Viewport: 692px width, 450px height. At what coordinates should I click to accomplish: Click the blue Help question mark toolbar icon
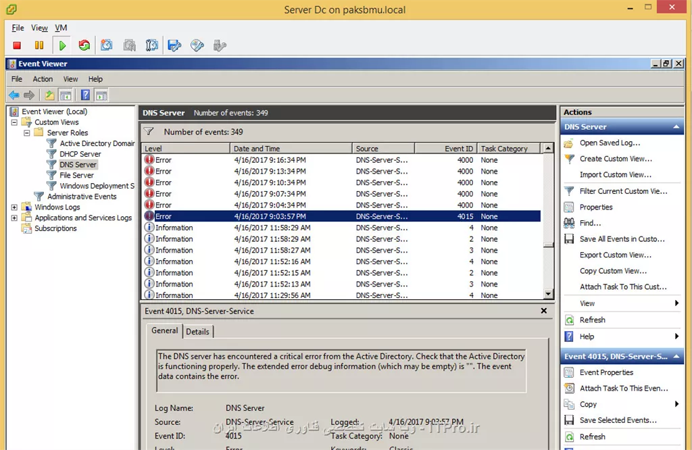click(x=85, y=95)
